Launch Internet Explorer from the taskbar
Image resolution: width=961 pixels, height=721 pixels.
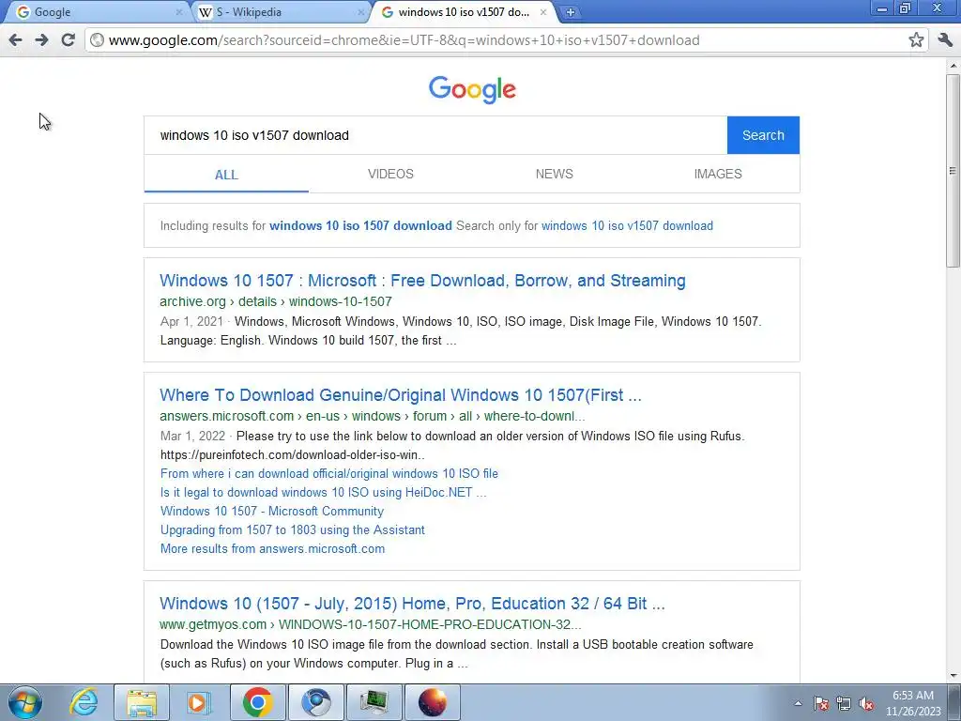pos(84,702)
